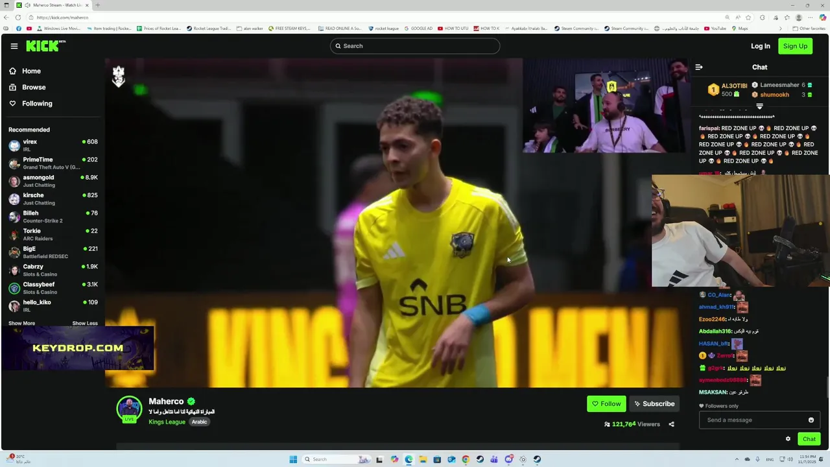
Task: Open recommended channel kirsche
Action: 52,199
